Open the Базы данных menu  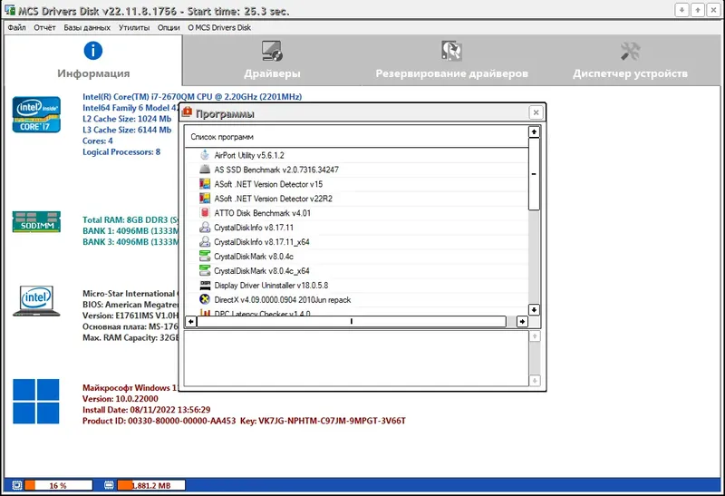87,28
